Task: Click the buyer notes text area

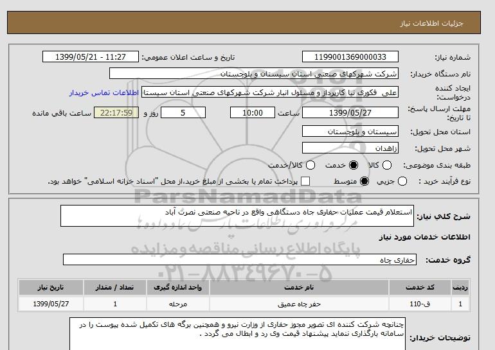Action: [237, 334]
